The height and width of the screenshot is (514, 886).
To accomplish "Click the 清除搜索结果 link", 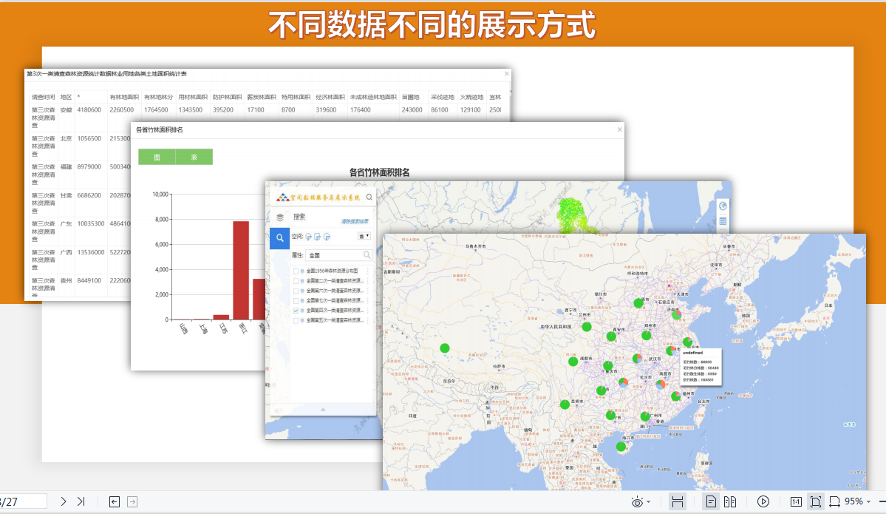I will pos(355,221).
